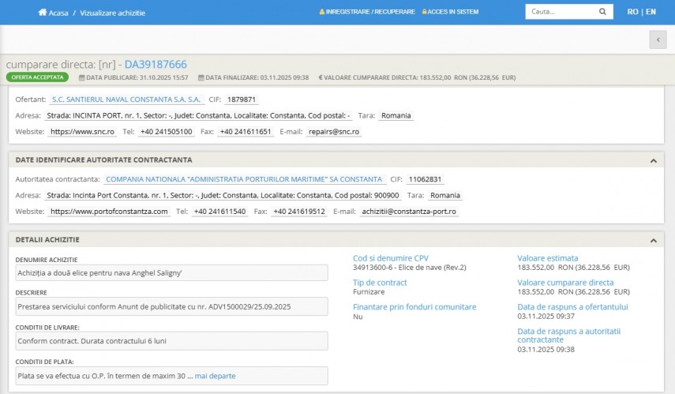Switch language to EN

(x=651, y=12)
